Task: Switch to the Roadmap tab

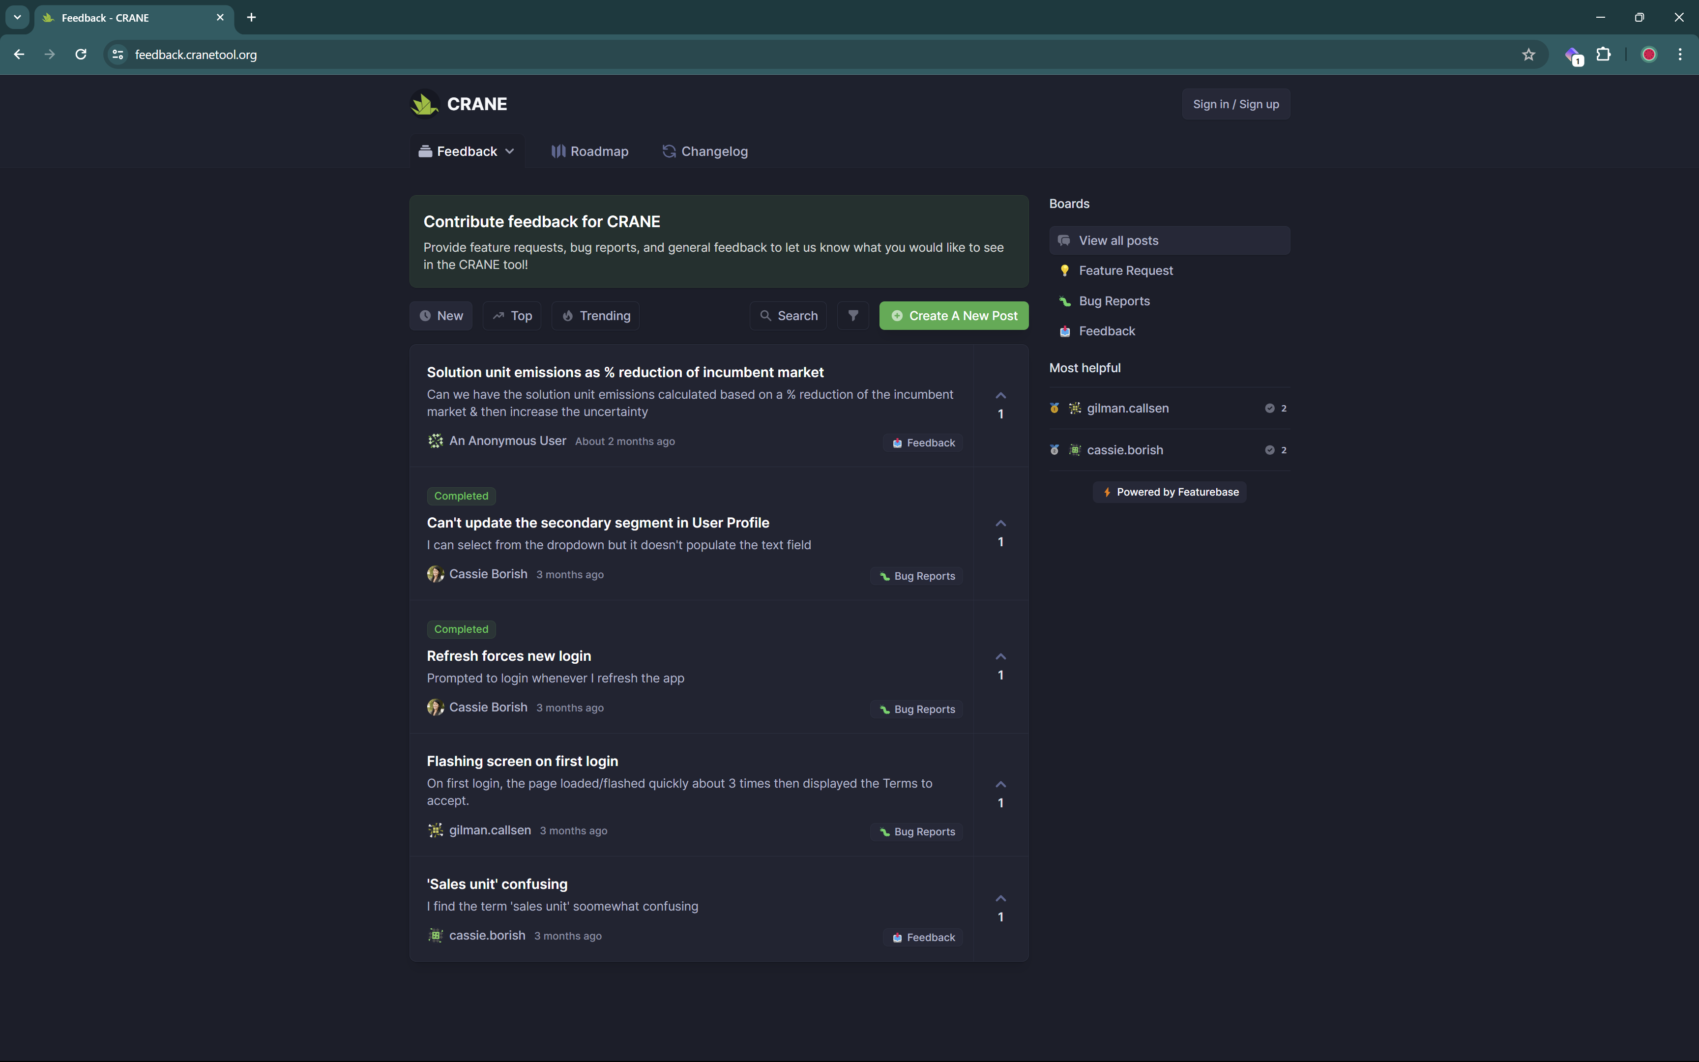Action: tap(590, 151)
